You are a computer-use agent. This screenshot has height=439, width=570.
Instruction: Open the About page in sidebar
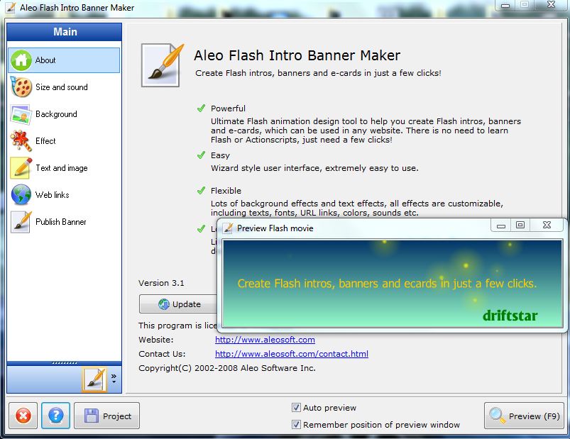click(x=64, y=60)
